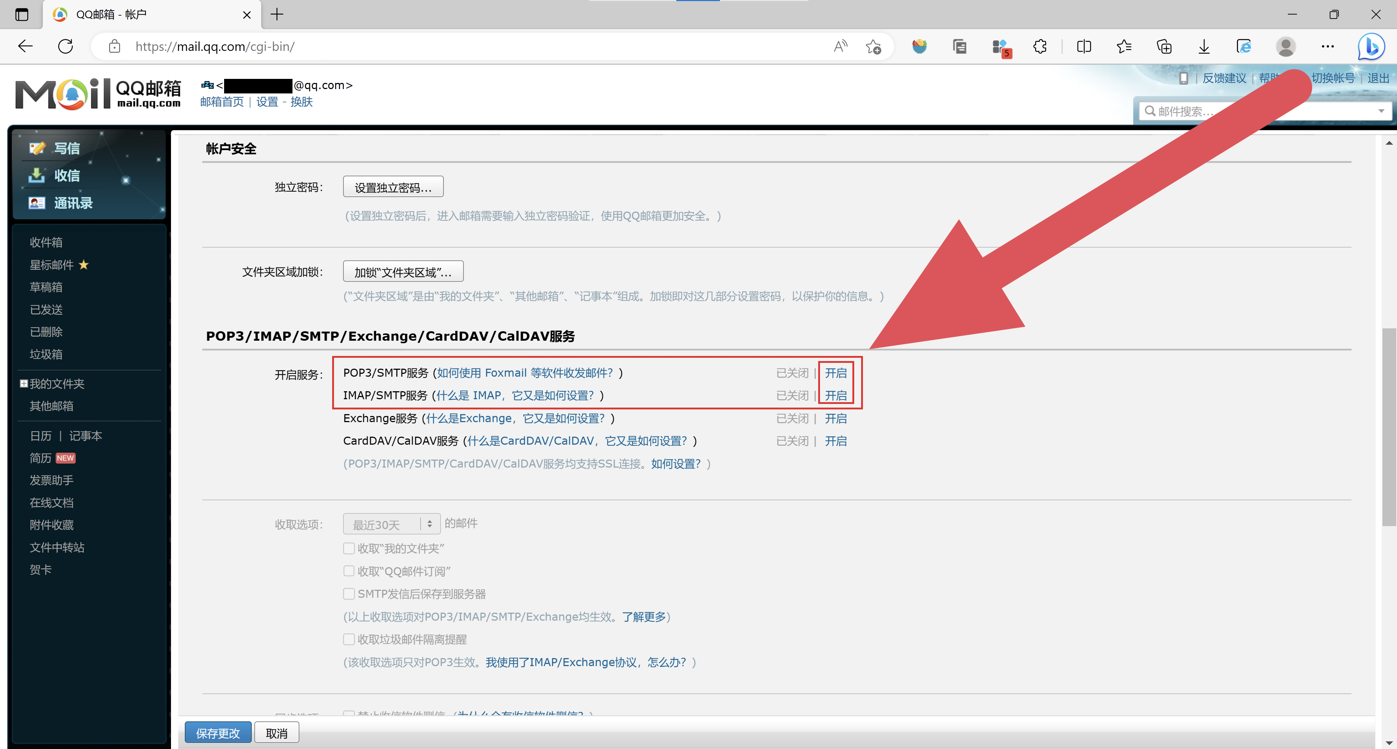Viewport: 1397px width, 749px height.
Task: Tick 收取垃圾邮件隔离提醒 checkbox
Action: click(x=349, y=640)
